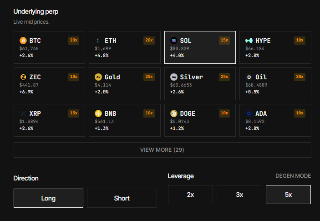Click the XRP 15x leverage badge
The width and height of the screenshot is (320, 221).
(74, 113)
